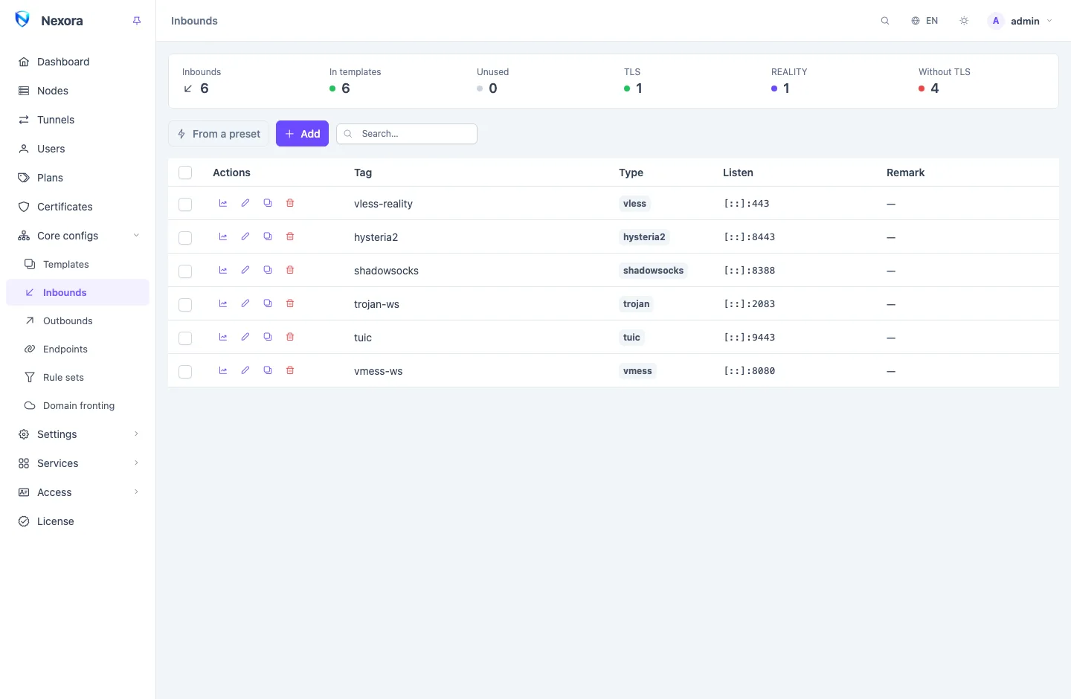Open Rule sets in sidebar
This screenshot has height=699, width=1071.
coord(77,377)
